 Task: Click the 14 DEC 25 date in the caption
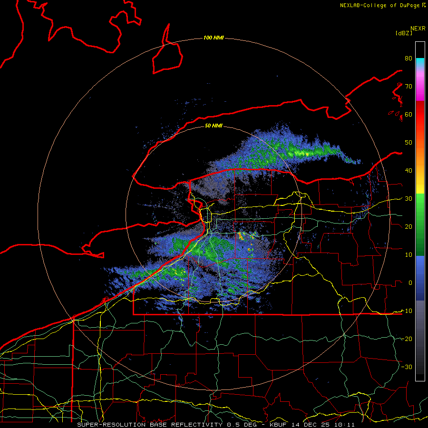tap(311, 425)
